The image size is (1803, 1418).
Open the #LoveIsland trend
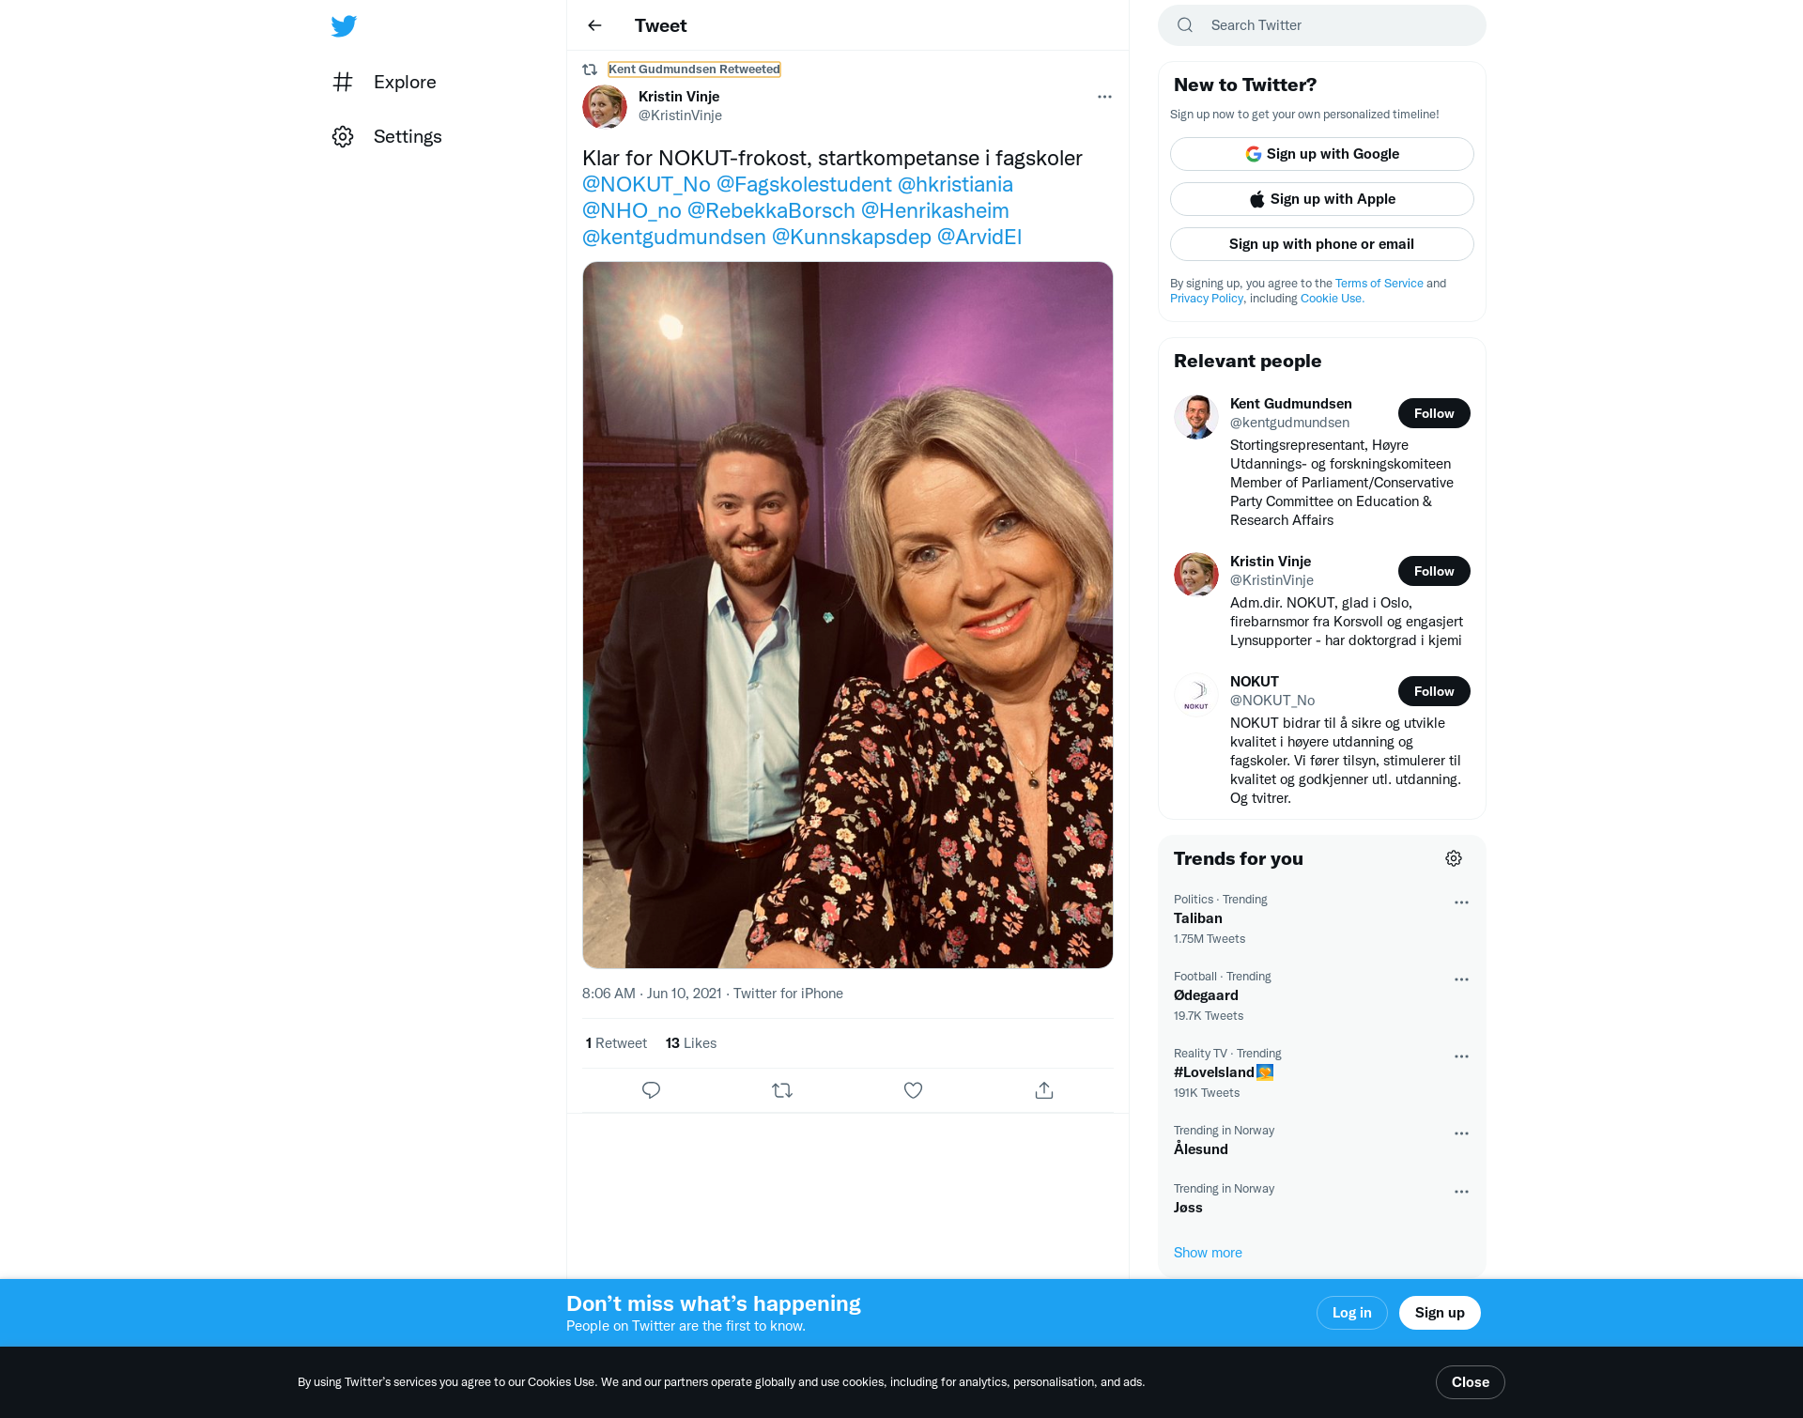tap(1214, 1072)
